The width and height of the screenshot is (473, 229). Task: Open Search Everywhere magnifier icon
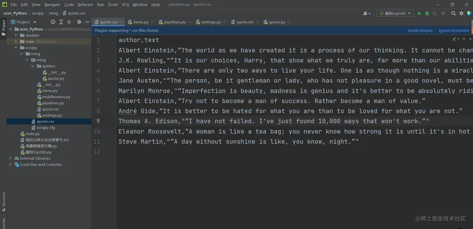pos(453,13)
